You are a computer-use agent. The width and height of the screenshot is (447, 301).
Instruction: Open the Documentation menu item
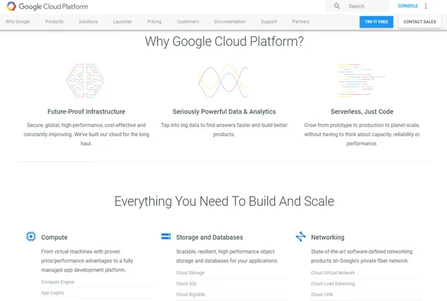tap(230, 22)
